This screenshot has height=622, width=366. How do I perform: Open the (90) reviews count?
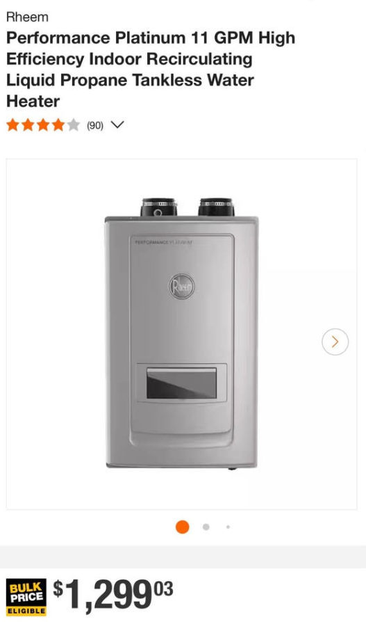click(95, 126)
